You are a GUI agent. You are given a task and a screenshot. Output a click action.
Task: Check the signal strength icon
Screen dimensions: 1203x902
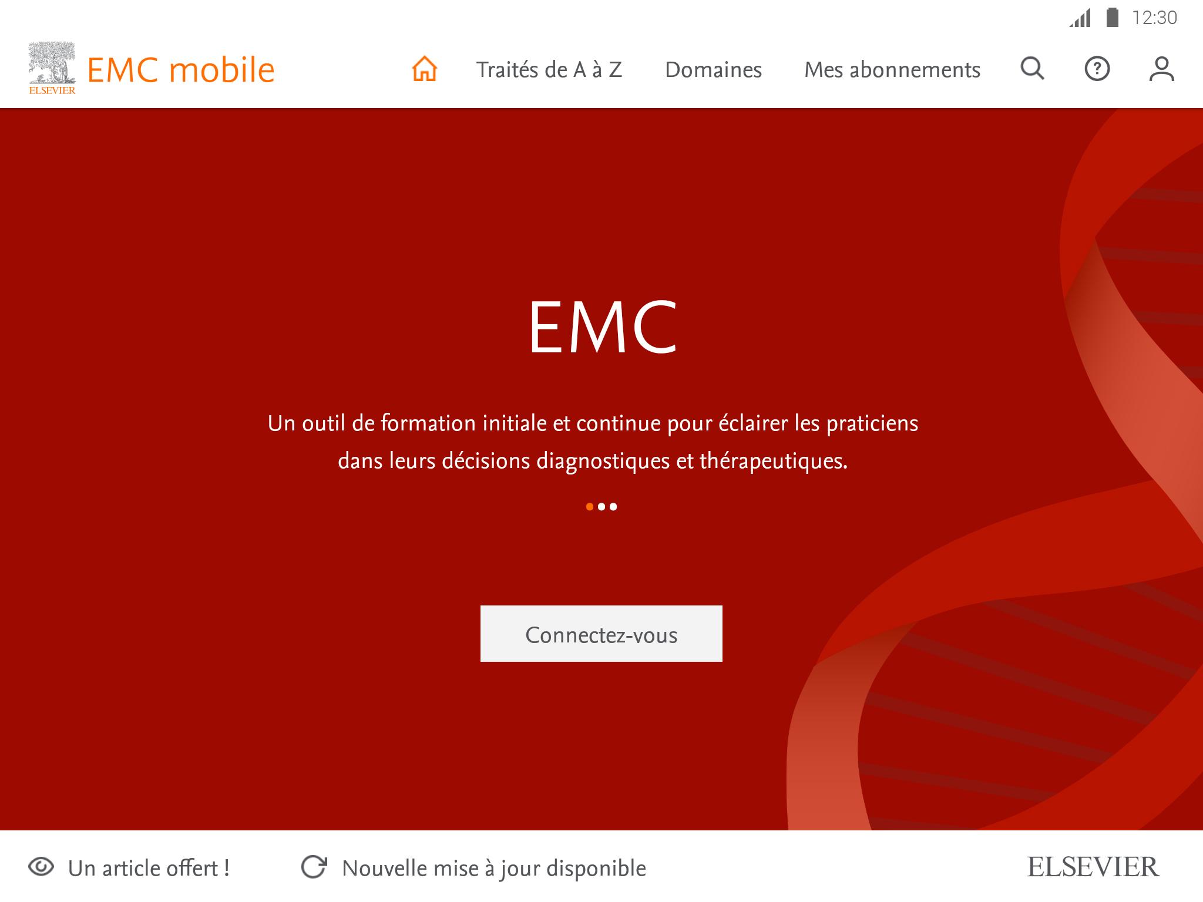tap(1080, 18)
